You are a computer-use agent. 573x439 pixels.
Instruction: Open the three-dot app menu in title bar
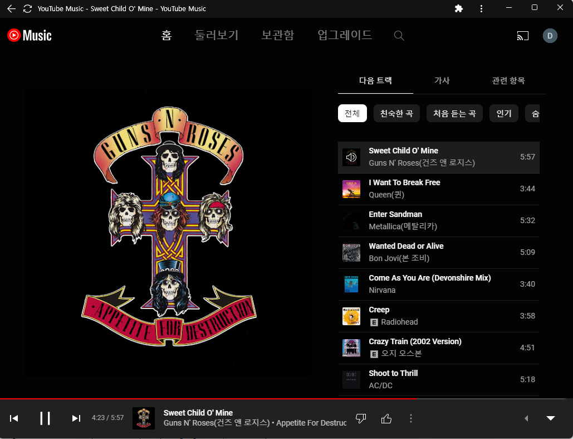pos(481,8)
